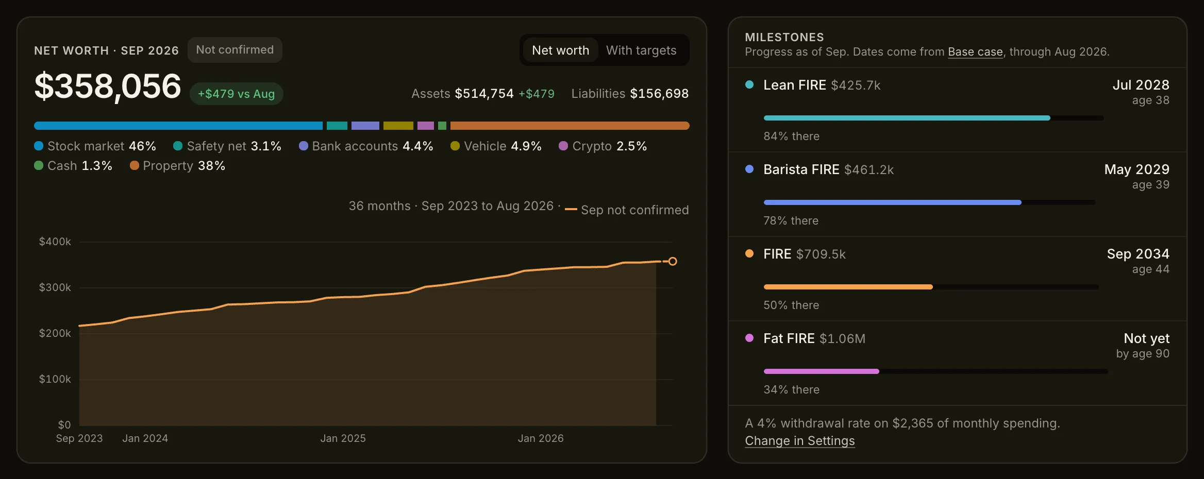Screen dimensions: 1204x479
Task: Click the Not yet milestone status
Action: pyautogui.click(x=1146, y=338)
